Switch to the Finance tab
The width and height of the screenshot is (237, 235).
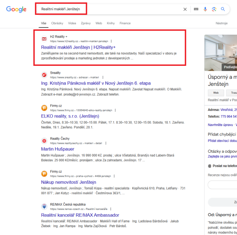pos(125,23)
